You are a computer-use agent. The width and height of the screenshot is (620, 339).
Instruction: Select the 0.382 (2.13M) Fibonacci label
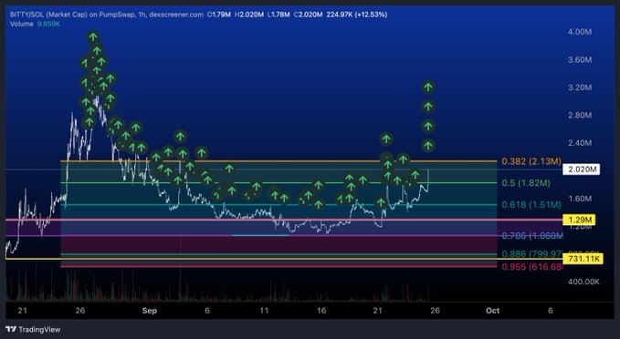click(x=531, y=161)
